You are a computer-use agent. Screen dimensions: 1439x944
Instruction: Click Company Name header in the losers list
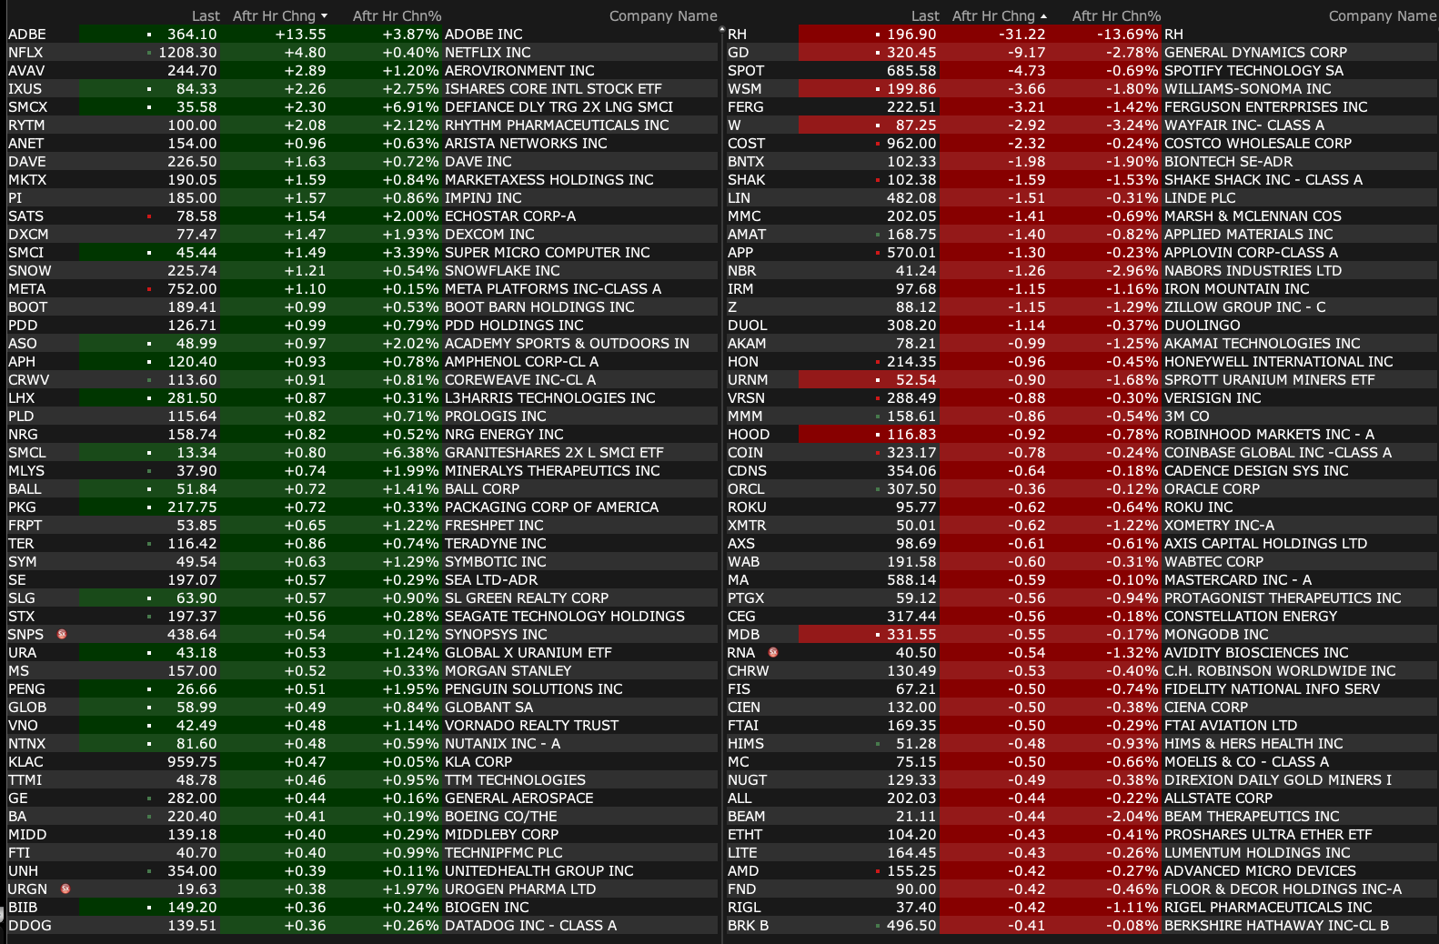click(x=1382, y=15)
